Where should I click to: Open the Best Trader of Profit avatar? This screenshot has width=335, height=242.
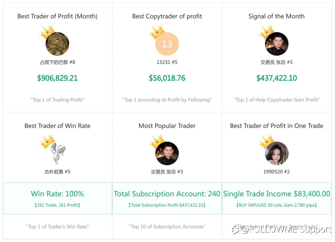pyautogui.click(x=57, y=44)
